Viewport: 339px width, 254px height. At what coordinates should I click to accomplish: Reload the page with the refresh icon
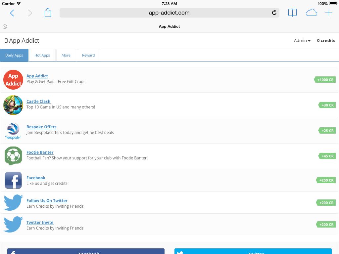[274, 13]
